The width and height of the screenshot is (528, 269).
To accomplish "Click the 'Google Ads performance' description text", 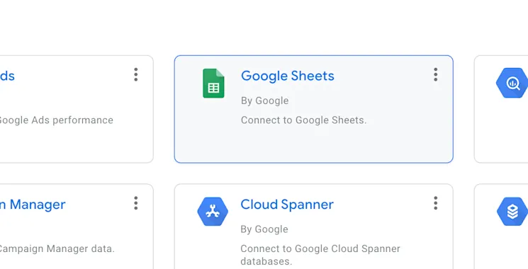I will [57, 120].
